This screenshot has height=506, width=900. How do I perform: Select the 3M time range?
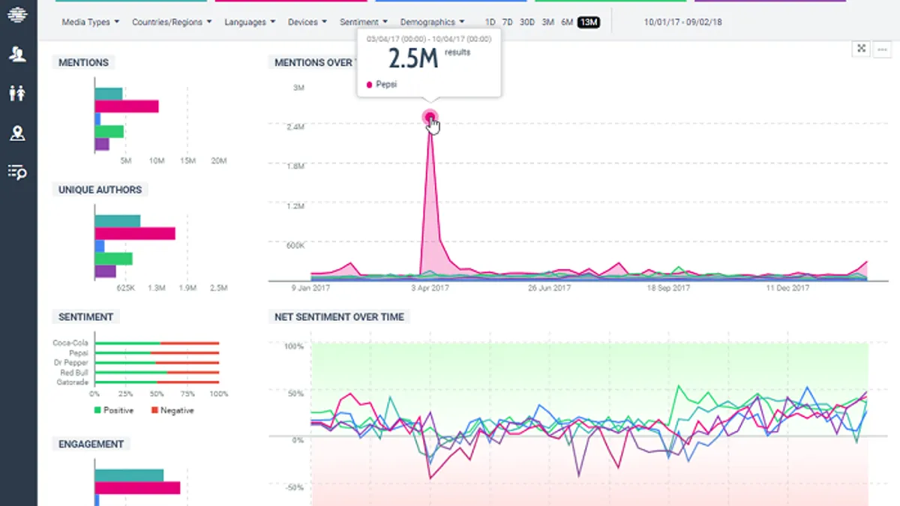pos(548,22)
